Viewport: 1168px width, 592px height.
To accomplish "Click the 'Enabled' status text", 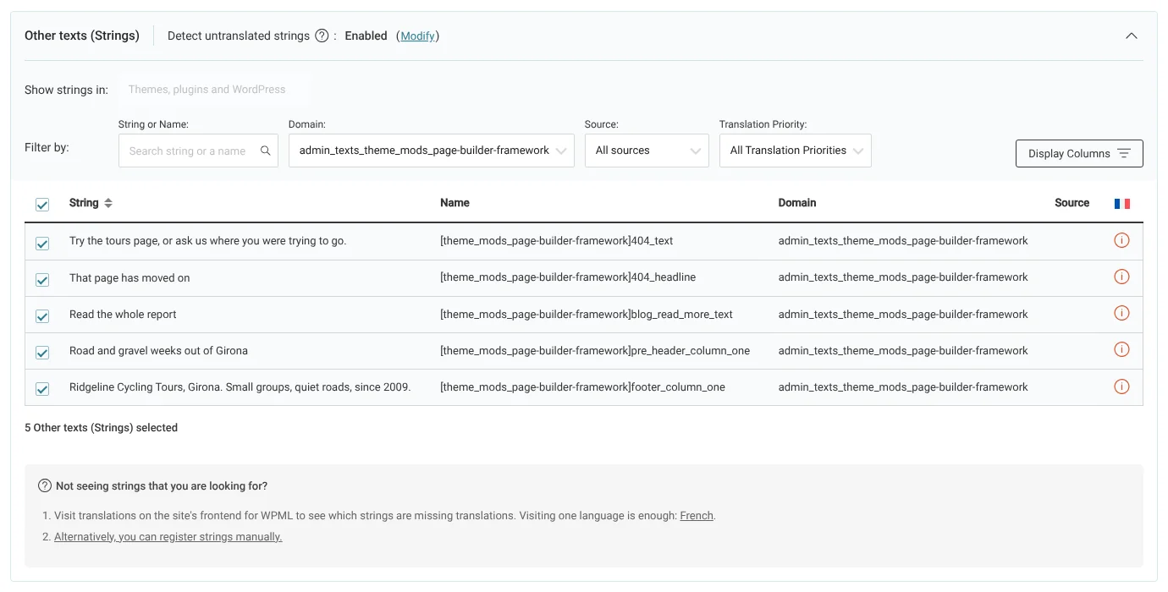I will click(x=366, y=36).
